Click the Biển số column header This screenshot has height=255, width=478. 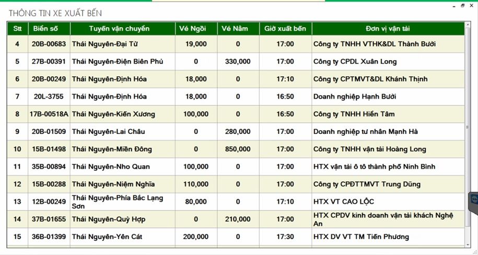(x=49, y=29)
